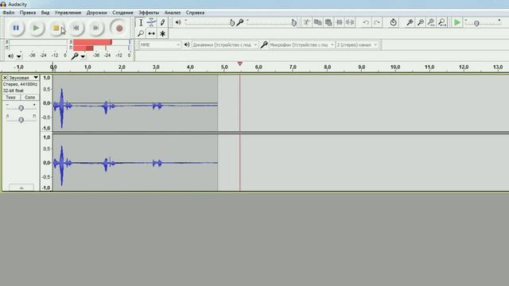Select the Time Shift tool
Screen dimensions: 509x286
pos(151,33)
